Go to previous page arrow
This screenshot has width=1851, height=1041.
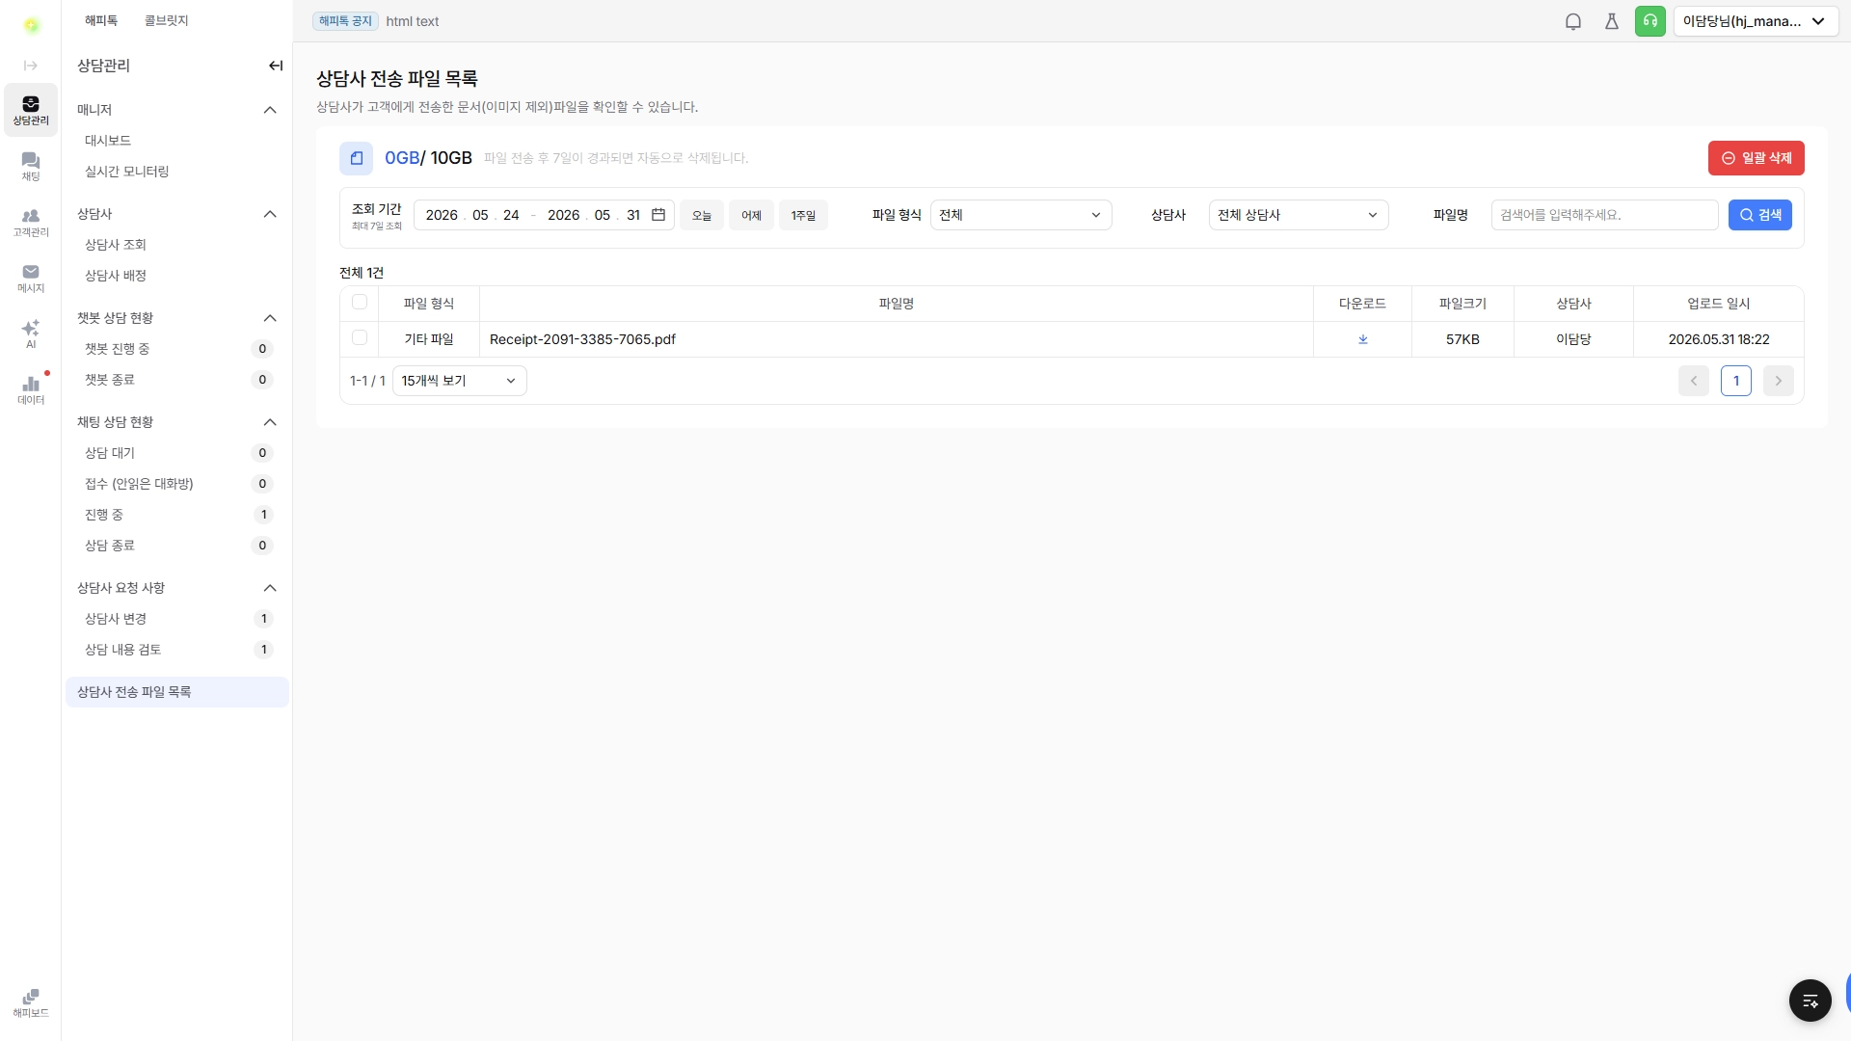click(x=1694, y=381)
